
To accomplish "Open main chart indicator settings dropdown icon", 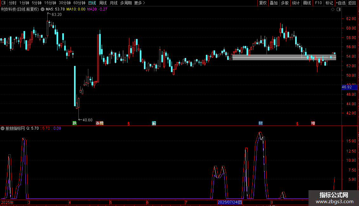I will click(43, 10).
